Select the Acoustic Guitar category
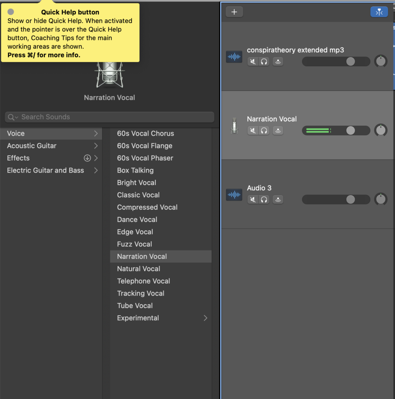Image resolution: width=395 pixels, height=399 pixels. click(x=51, y=146)
